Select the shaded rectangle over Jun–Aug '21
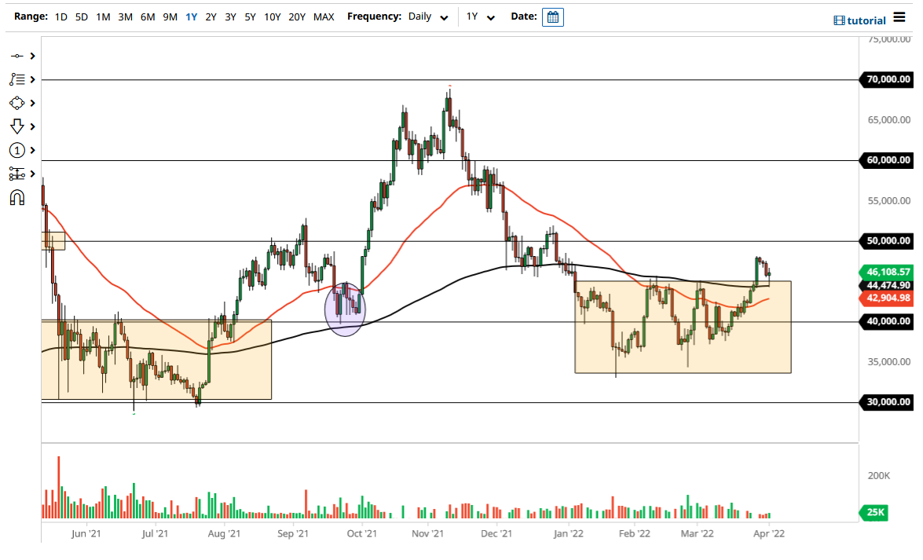 click(156, 360)
